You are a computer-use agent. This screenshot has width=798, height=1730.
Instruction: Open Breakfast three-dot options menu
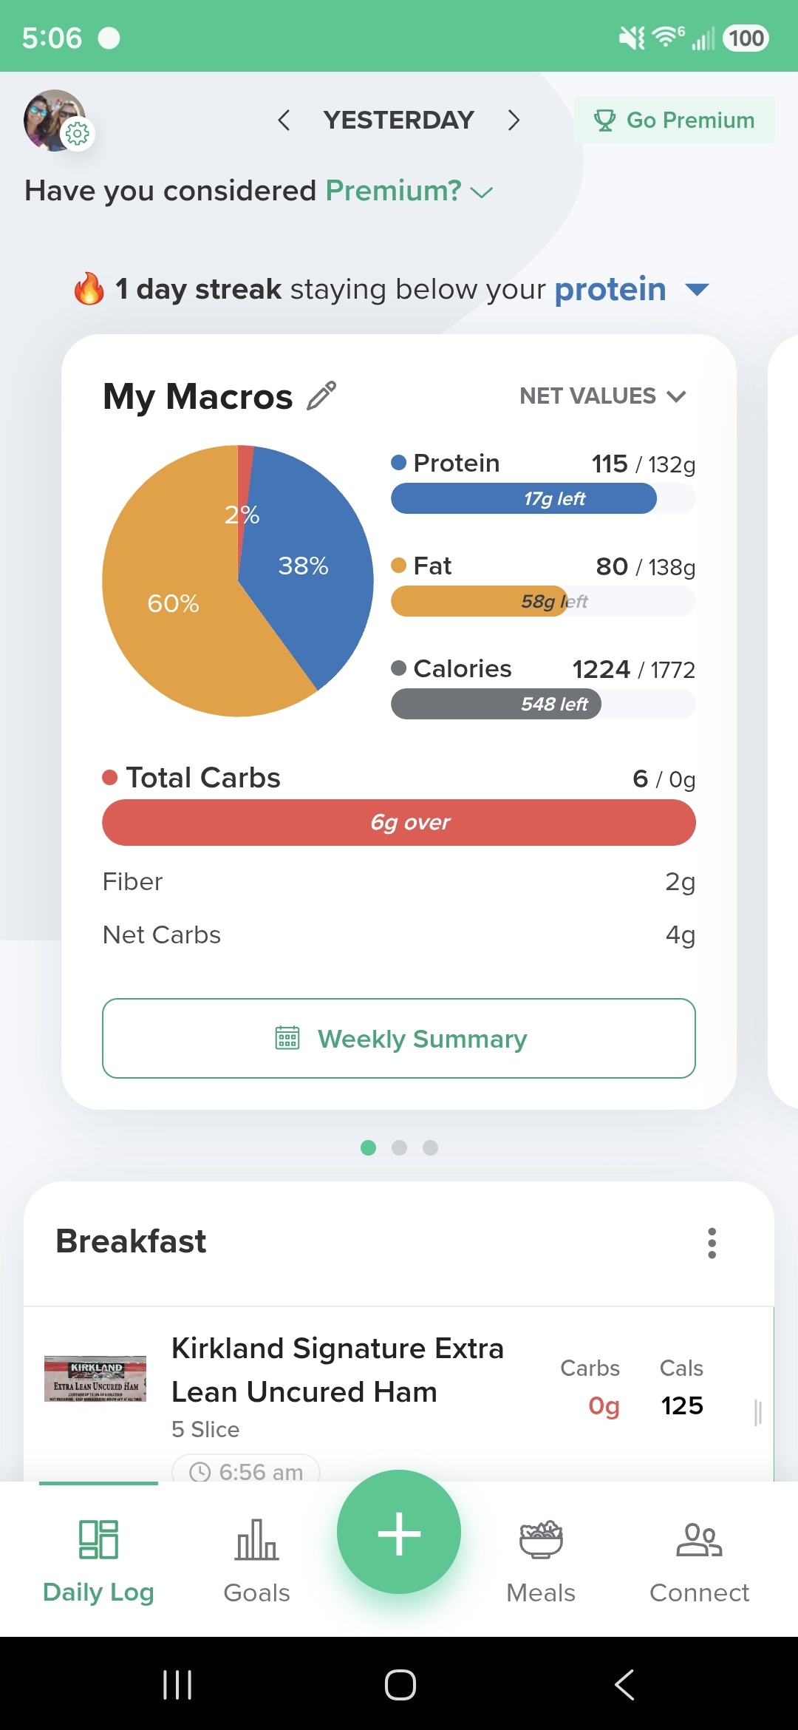[x=712, y=1243]
